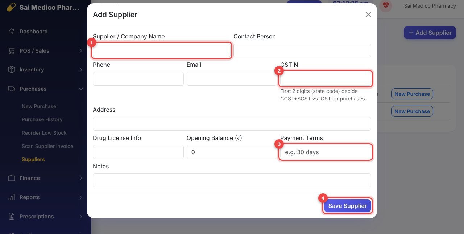Screen dimensions: 464x234
Task: Expand the Inventory menu chevron
Action: pos(81,70)
